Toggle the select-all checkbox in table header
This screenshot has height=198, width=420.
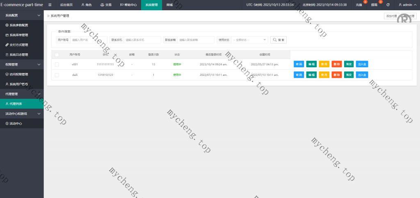coord(57,55)
